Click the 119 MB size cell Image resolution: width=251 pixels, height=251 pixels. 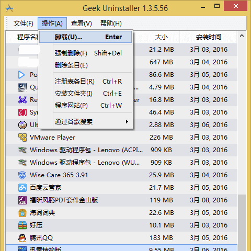tap(161, 200)
